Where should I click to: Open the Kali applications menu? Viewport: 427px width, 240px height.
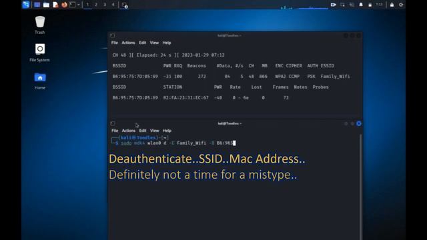26,5
